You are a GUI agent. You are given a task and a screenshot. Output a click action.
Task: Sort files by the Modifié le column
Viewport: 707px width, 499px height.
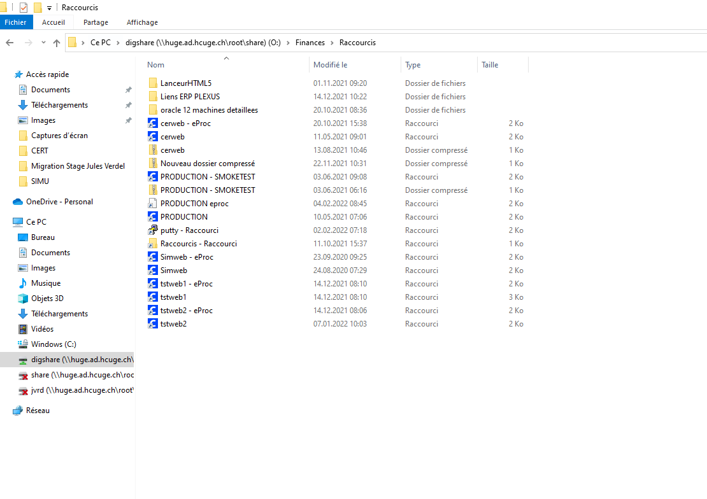[330, 65]
